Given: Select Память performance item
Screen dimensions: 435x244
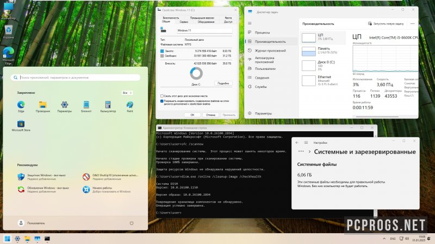Looking at the screenshot, I should click(323, 51).
